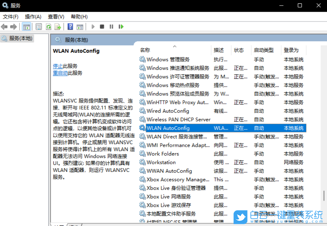
Task: Click the Pause Service icon
Action: tap(110, 27)
